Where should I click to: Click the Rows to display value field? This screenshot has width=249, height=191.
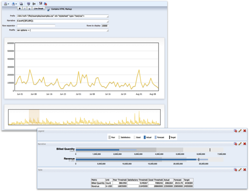[105, 26]
